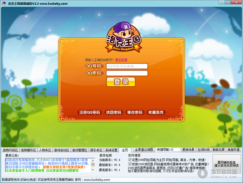The image size is (243, 183).
Task: Click the 软件推荐 group label
Action: coord(134,155)
